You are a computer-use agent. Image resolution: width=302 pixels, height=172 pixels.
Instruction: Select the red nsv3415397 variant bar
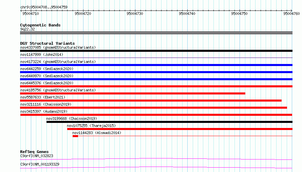156,115
